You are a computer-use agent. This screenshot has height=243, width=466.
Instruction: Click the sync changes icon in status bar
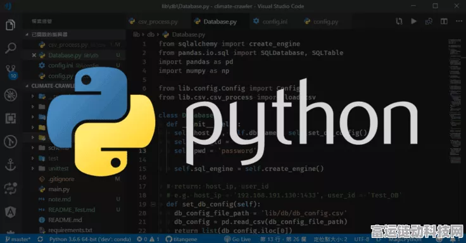coord(40,239)
